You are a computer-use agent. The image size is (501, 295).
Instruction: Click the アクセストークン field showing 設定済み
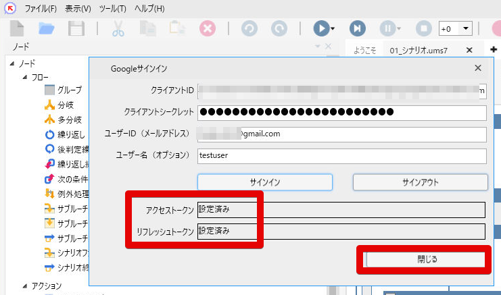(341, 210)
